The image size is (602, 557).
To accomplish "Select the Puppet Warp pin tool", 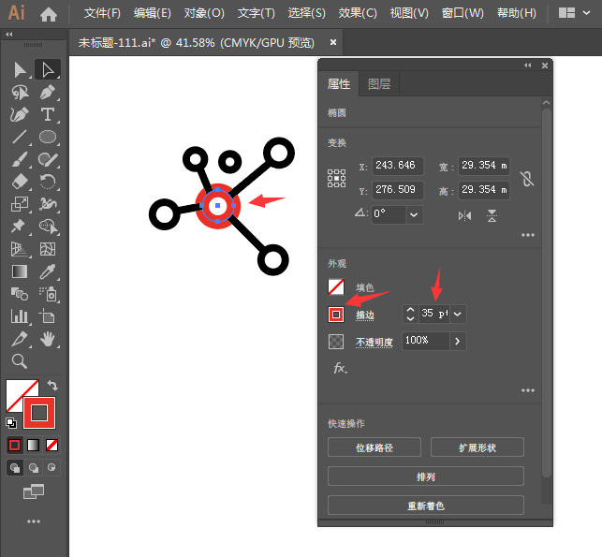I will [19, 227].
